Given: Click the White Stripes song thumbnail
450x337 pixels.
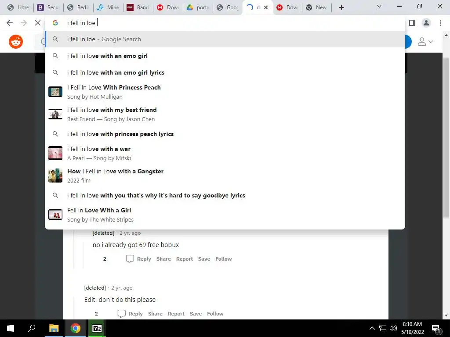Looking at the screenshot, I should tap(55, 214).
